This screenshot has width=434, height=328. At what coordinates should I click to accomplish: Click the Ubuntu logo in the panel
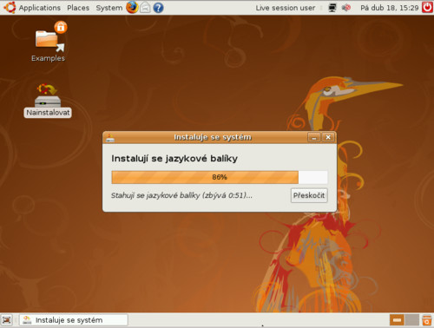coord(10,8)
